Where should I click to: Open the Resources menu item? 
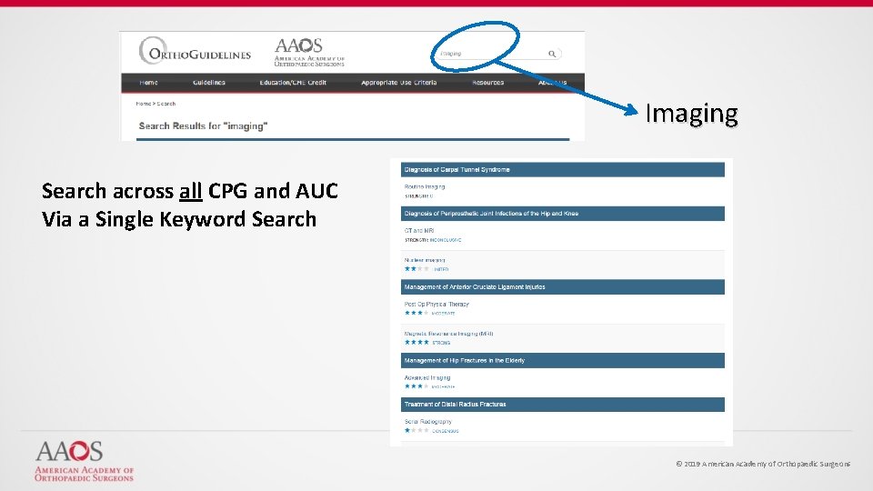[487, 83]
